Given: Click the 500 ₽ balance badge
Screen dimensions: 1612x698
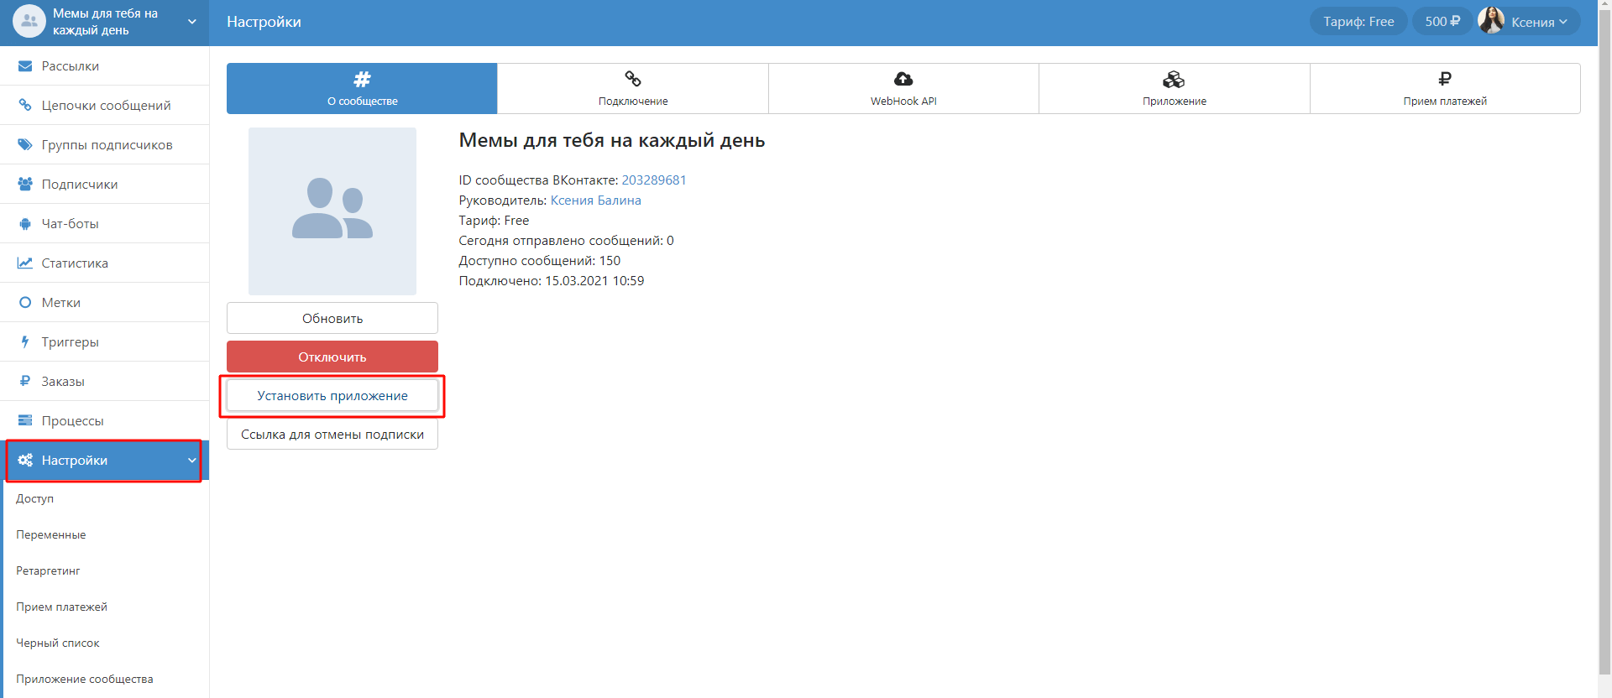Looking at the screenshot, I should (x=1442, y=22).
